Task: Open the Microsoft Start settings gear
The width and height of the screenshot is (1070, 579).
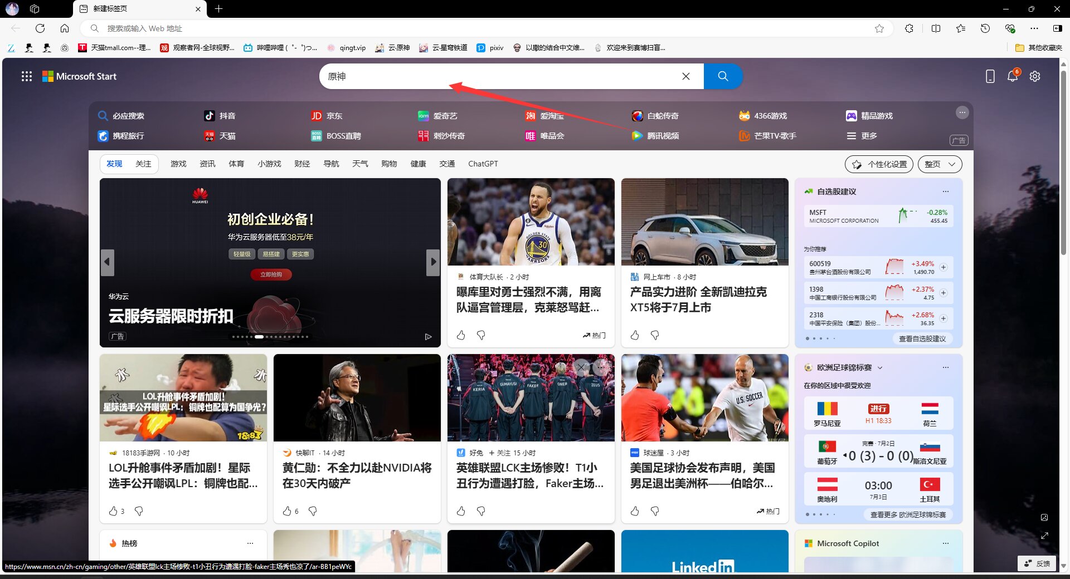Action: [1035, 76]
